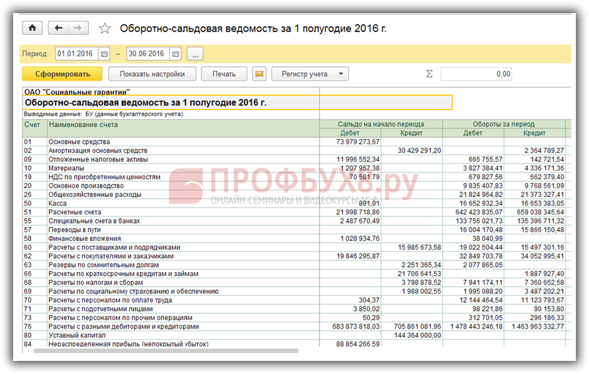589x374 pixels.
Task: Click the Сформировать button
Action: (x=62, y=73)
